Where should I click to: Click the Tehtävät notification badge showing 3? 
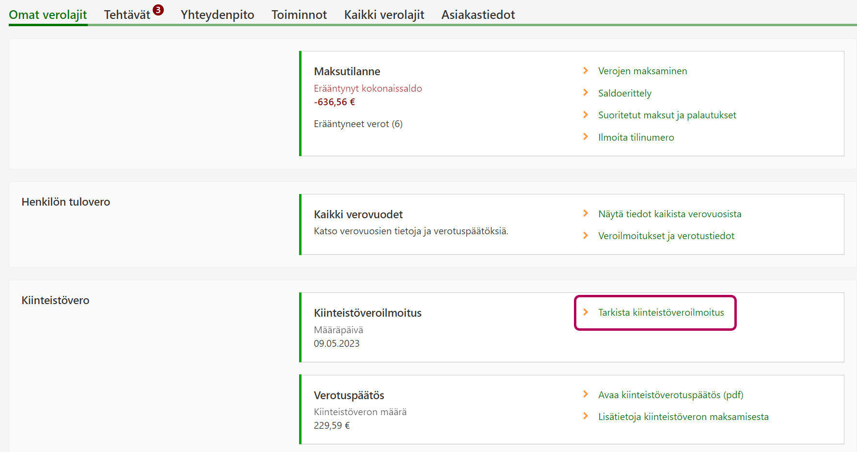(158, 10)
